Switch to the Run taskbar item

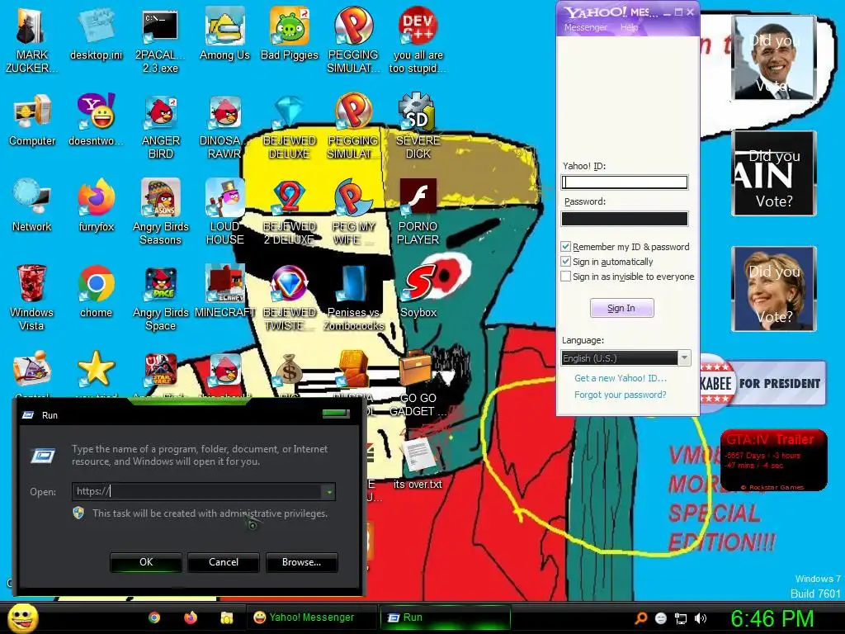[445, 617]
